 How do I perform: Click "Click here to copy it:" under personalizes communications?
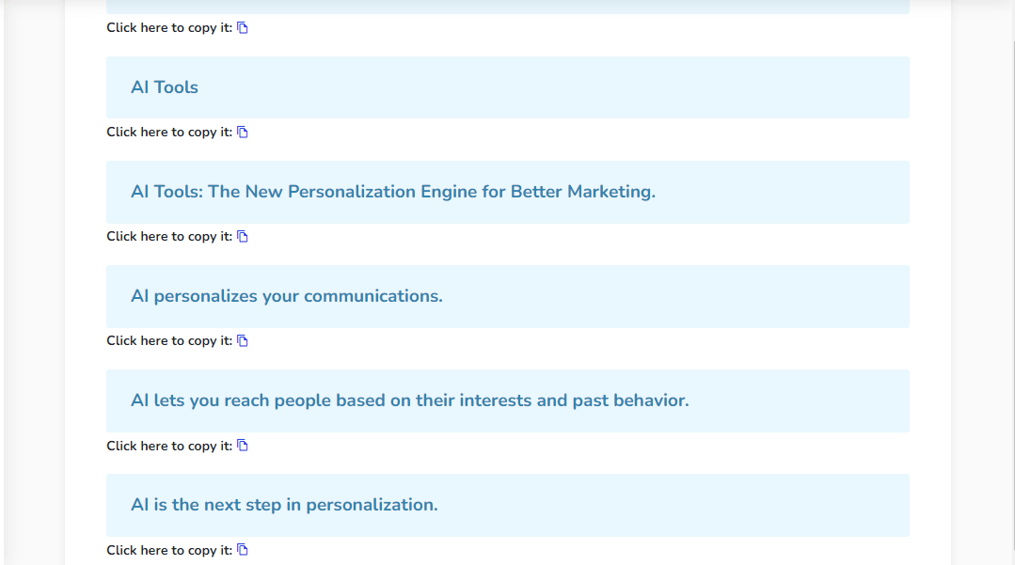(169, 340)
